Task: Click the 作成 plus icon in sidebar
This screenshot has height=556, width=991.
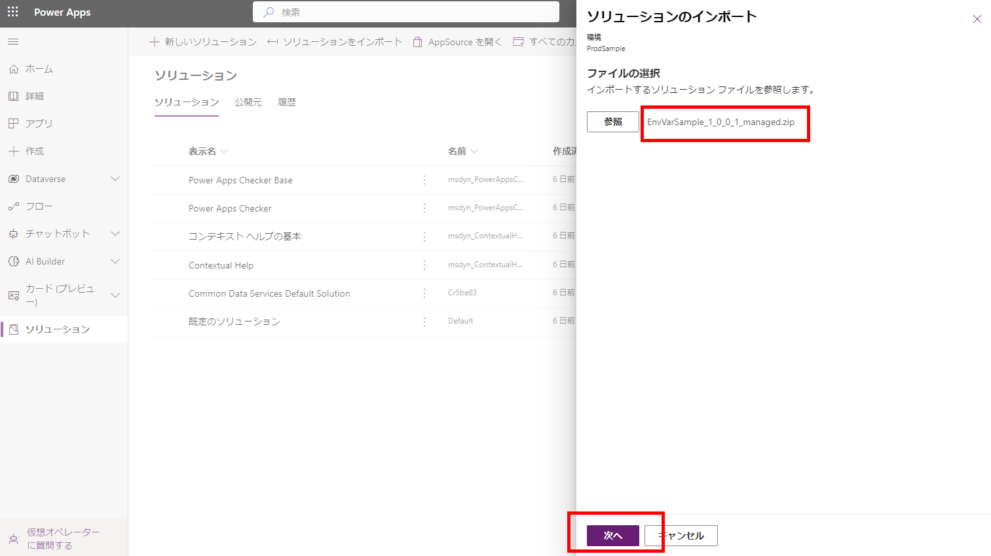Action: 14,151
